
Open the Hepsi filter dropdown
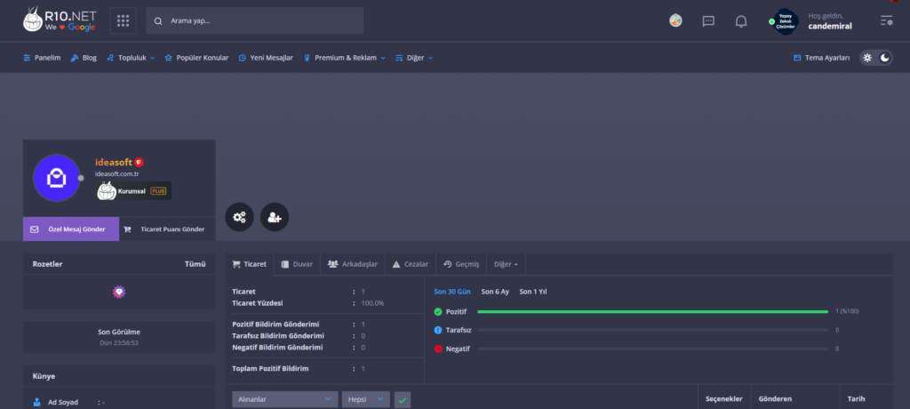click(365, 400)
